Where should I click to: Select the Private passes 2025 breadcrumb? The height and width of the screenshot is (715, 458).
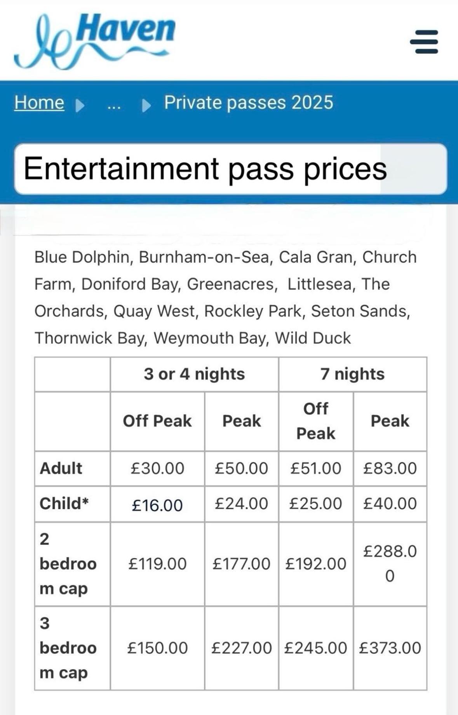249,103
